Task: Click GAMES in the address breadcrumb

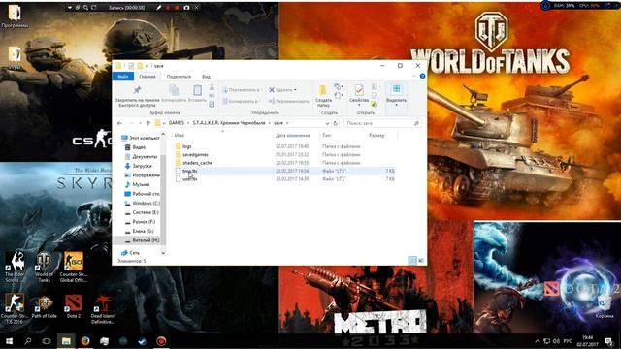Action: [177, 123]
